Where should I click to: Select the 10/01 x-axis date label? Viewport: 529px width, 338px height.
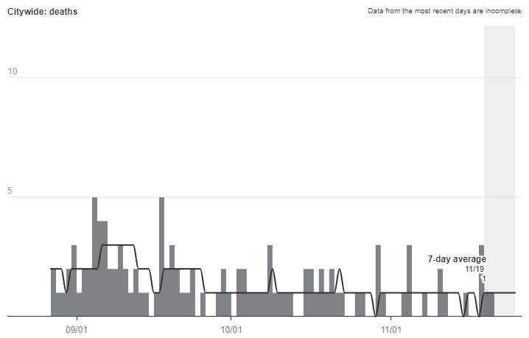tap(231, 328)
